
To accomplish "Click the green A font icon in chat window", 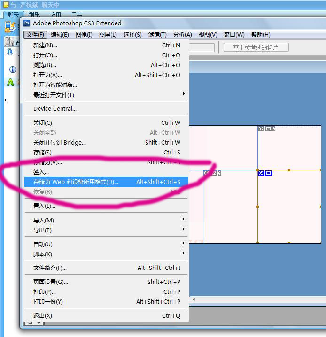I will [x=10, y=82].
